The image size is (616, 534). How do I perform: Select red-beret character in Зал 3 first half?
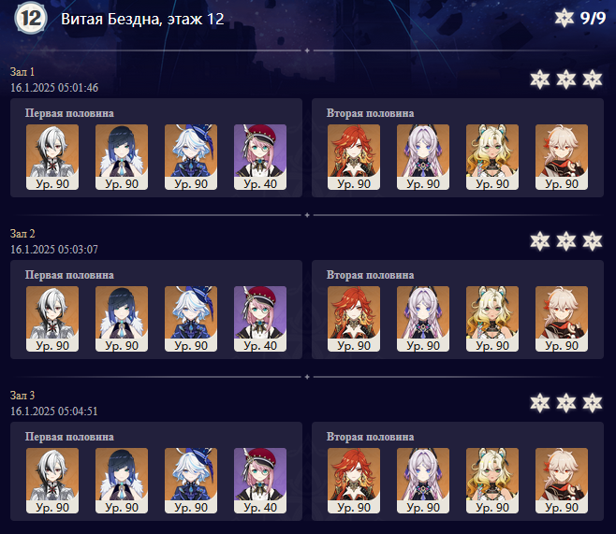click(x=260, y=481)
